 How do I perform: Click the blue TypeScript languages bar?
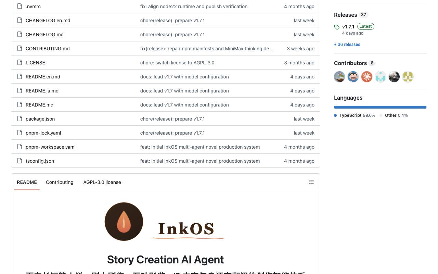coord(380,107)
